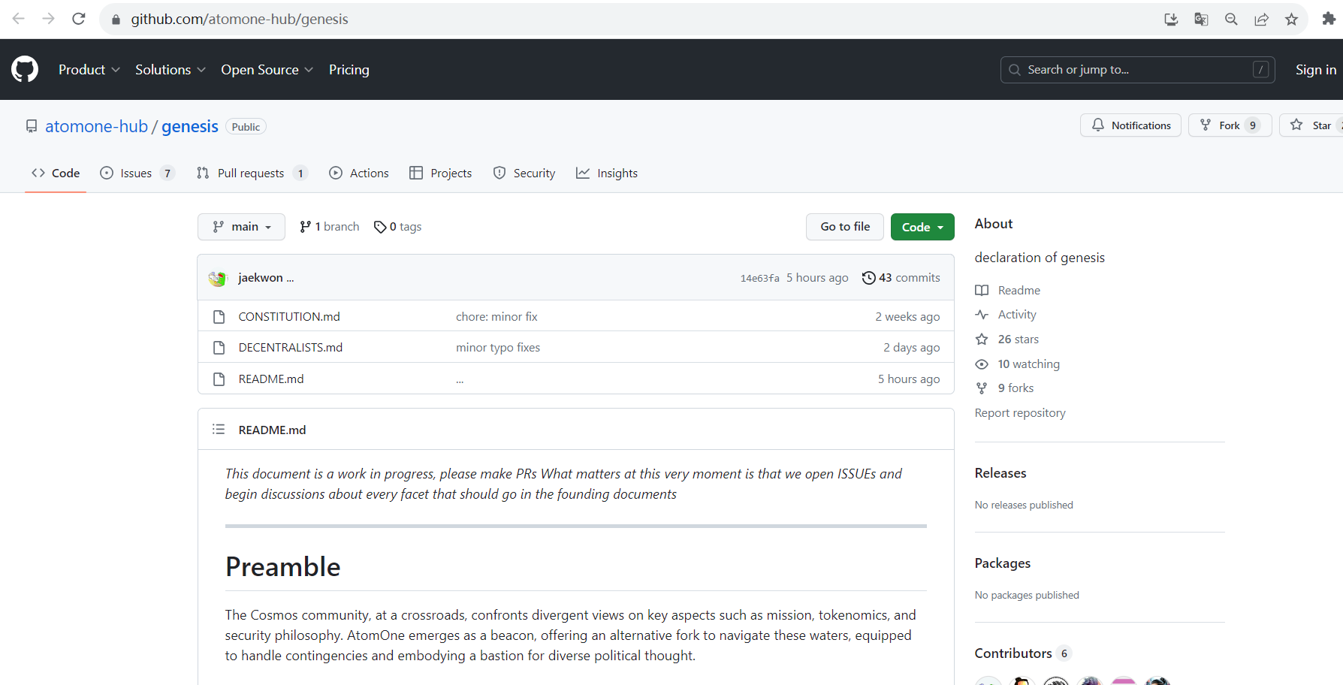Click the Report repository link
Image resolution: width=1343 pixels, height=685 pixels.
(1020, 413)
